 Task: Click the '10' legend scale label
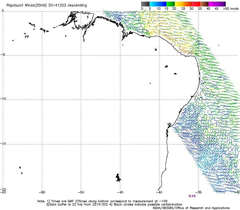point(159,9)
